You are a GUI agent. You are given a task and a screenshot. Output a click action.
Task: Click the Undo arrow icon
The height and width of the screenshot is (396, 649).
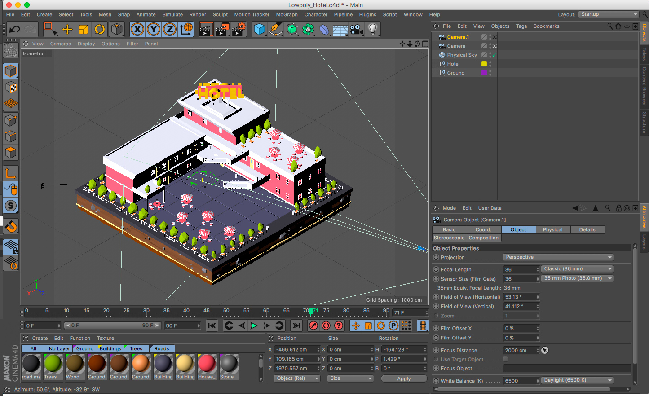(14, 30)
